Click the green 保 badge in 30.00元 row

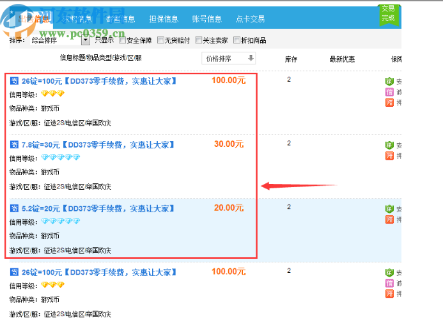389,145
